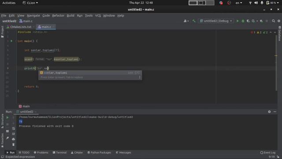Expand the profiler options dropdown arrow
The image size is (282, 159).
tap(257, 21)
